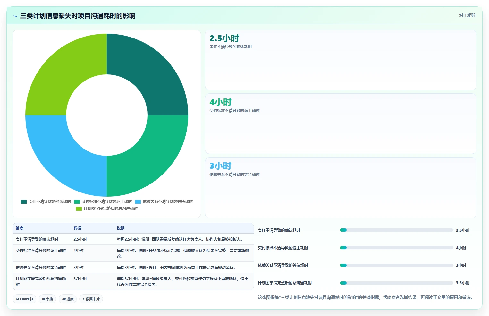Click the 数据 column header
Image resolution: width=489 pixels, height=316 pixels.
77,228
